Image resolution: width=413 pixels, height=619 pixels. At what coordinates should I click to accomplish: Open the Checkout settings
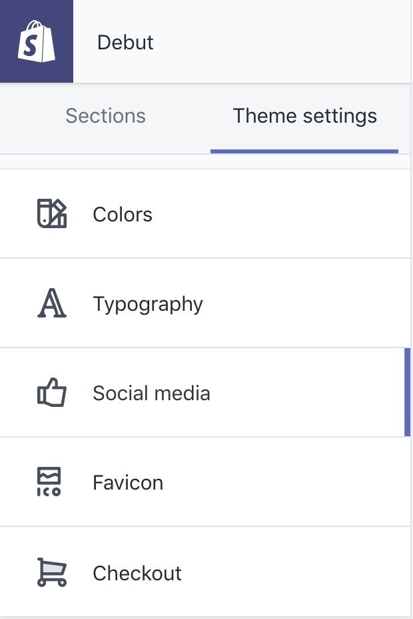click(x=137, y=573)
